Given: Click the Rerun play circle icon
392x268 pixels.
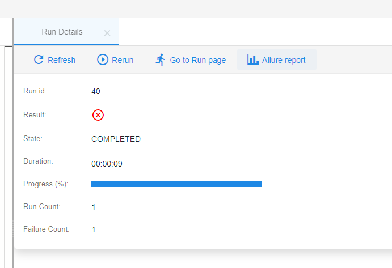Looking at the screenshot, I should [x=103, y=59].
